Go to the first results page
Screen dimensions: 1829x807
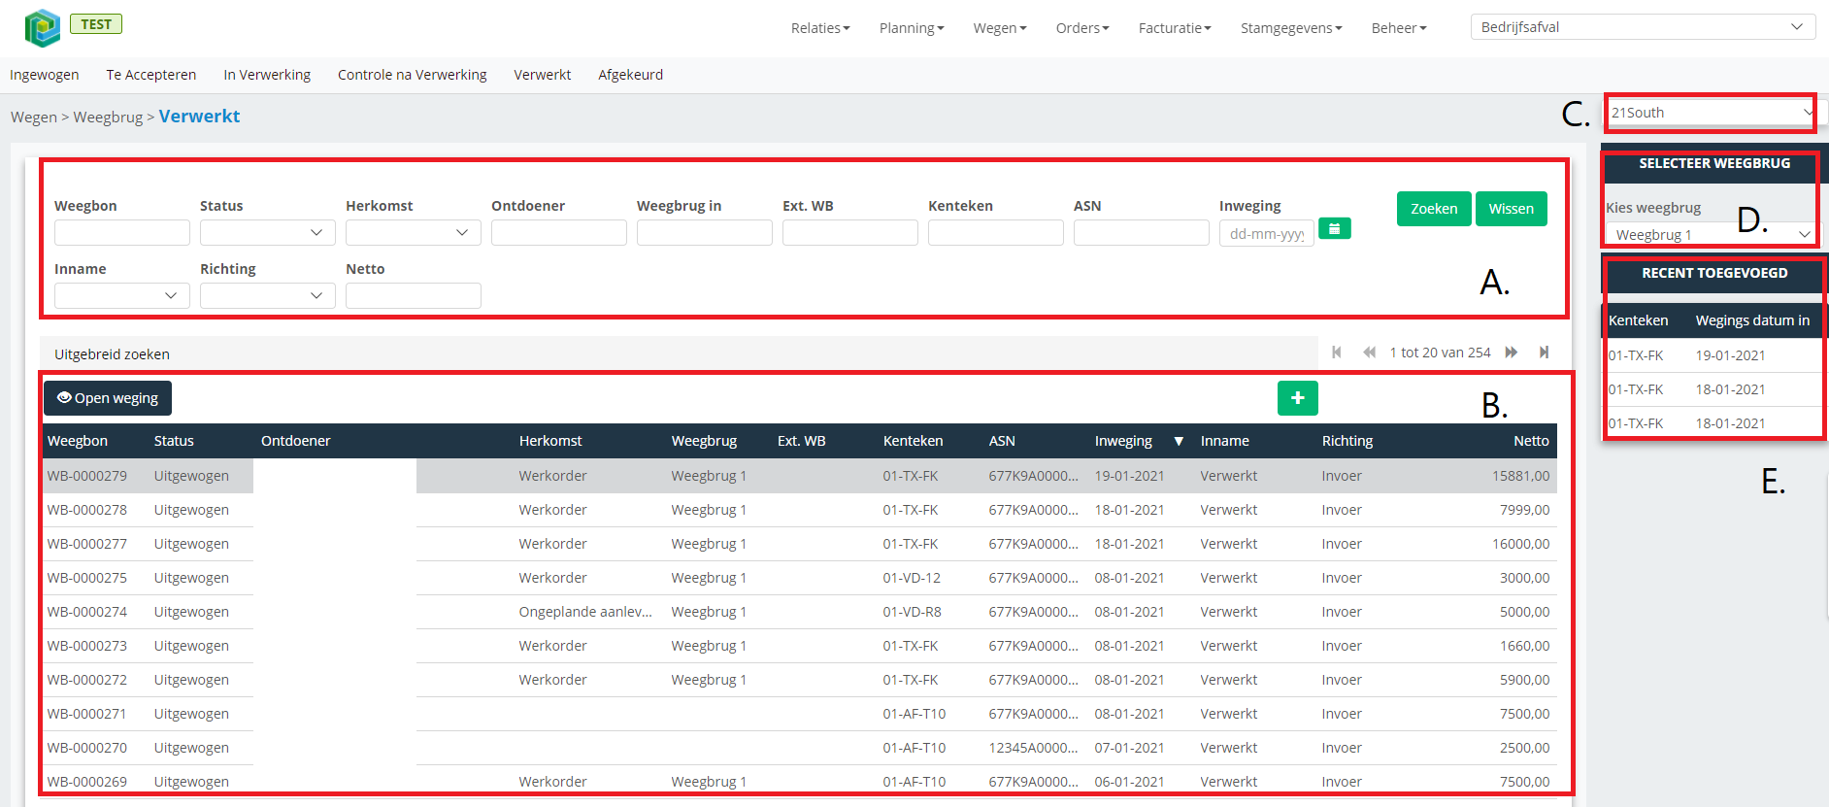[x=1337, y=353]
